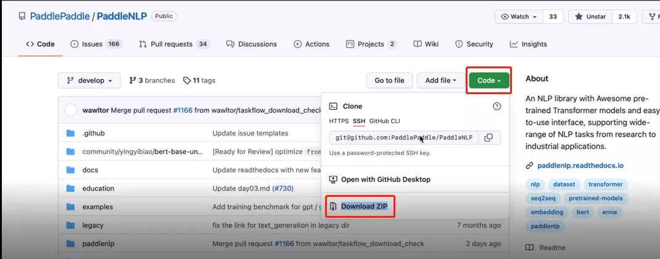Open the examples folder
Image resolution: width=660 pixels, height=259 pixels.
(x=97, y=207)
